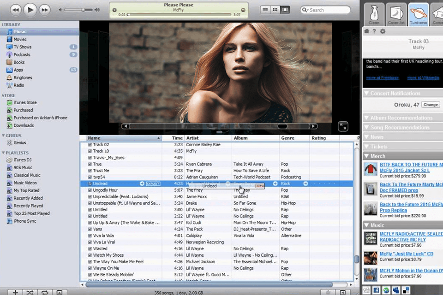
Task: Open TuneUp help question mark
Action: pos(374,31)
